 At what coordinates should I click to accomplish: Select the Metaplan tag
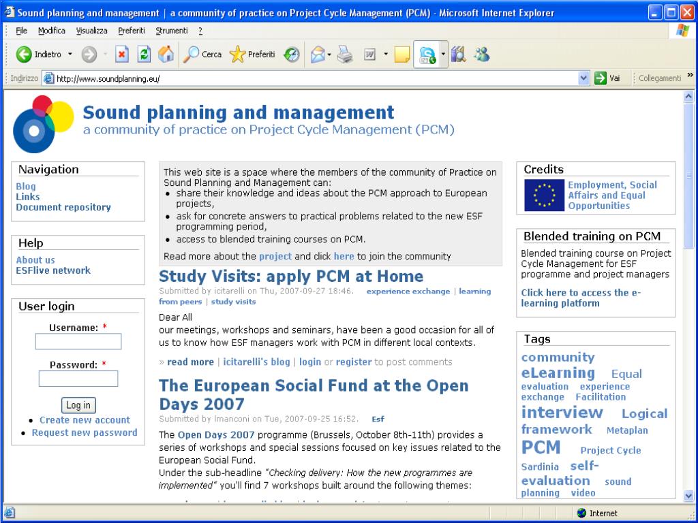tap(627, 430)
